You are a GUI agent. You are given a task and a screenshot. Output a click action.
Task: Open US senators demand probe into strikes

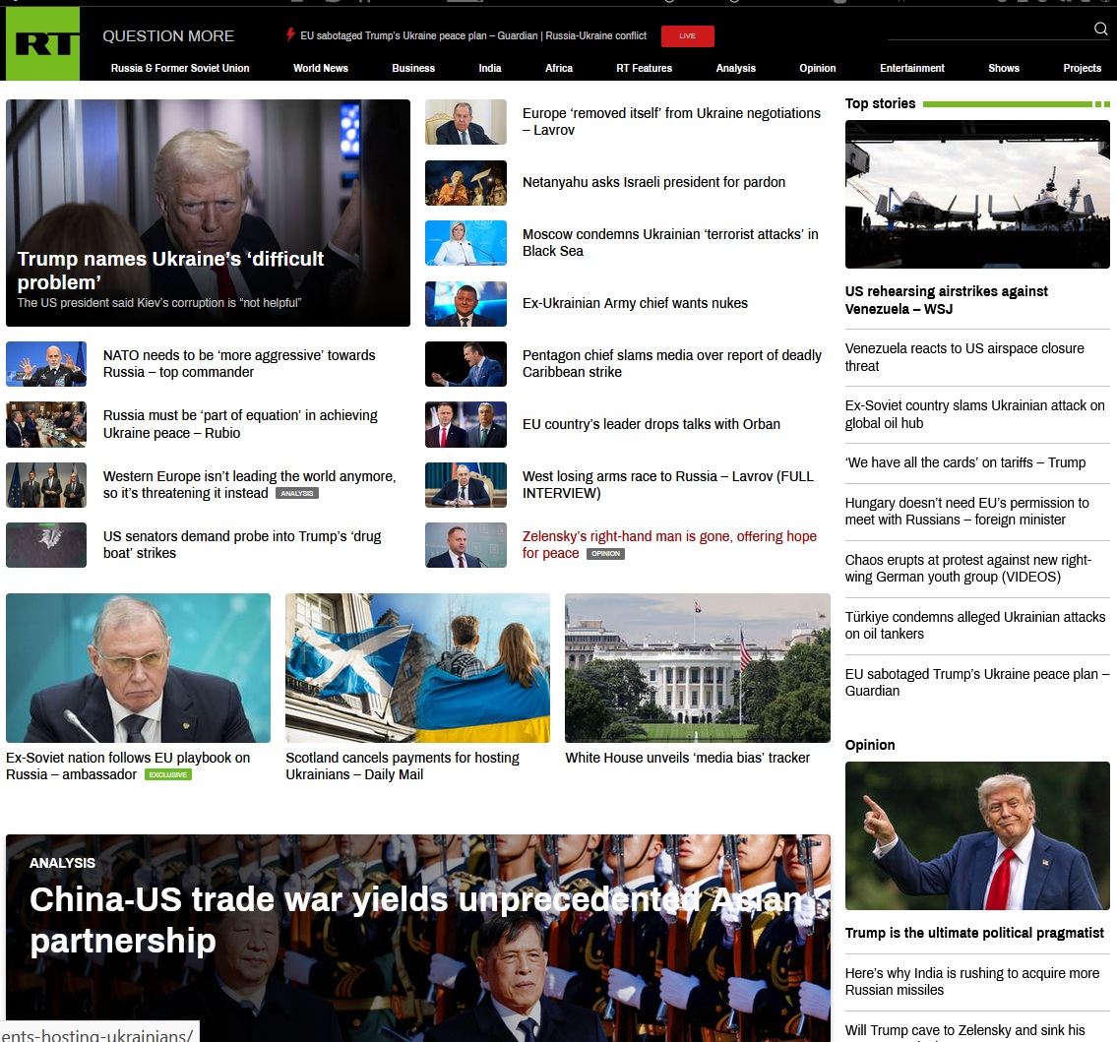[242, 544]
